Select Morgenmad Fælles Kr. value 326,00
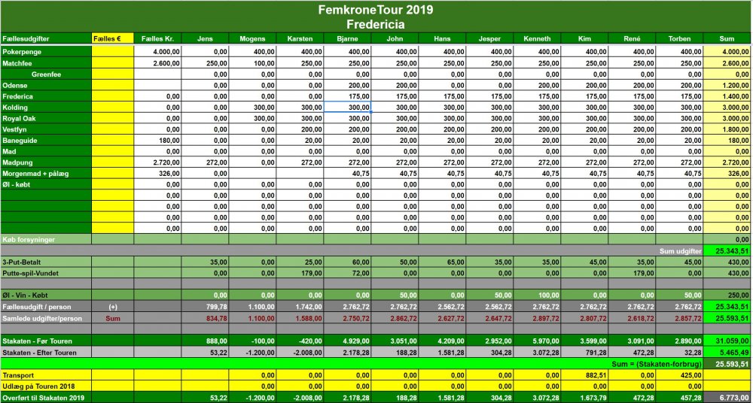The image size is (753, 403). click(x=157, y=173)
